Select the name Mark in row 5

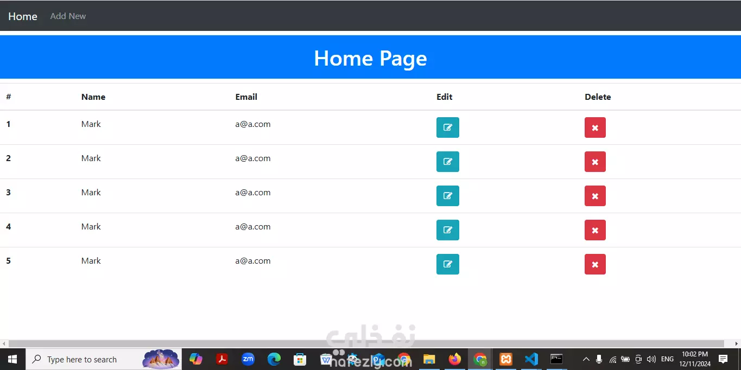click(x=91, y=261)
